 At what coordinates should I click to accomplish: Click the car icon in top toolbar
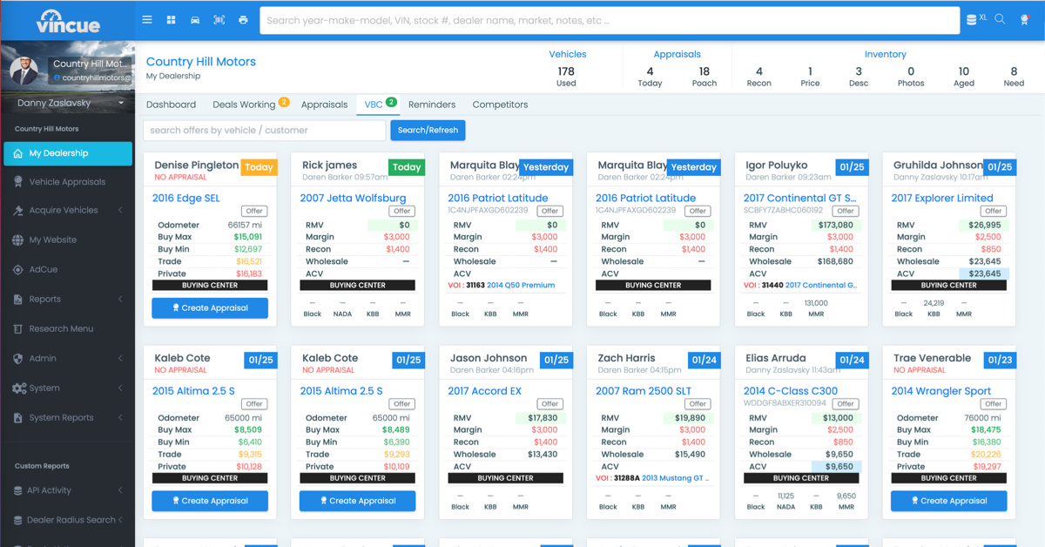195,19
